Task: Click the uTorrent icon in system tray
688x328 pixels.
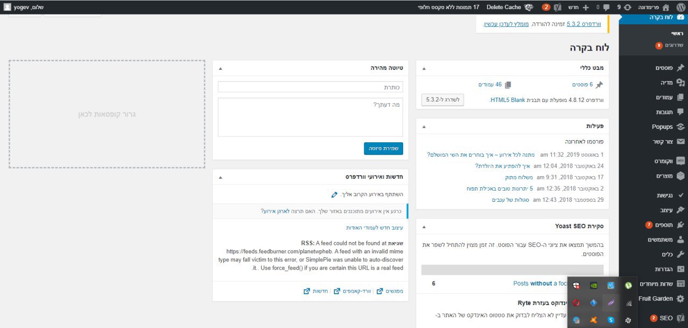Action: pyautogui.click(x=628, y=286)
